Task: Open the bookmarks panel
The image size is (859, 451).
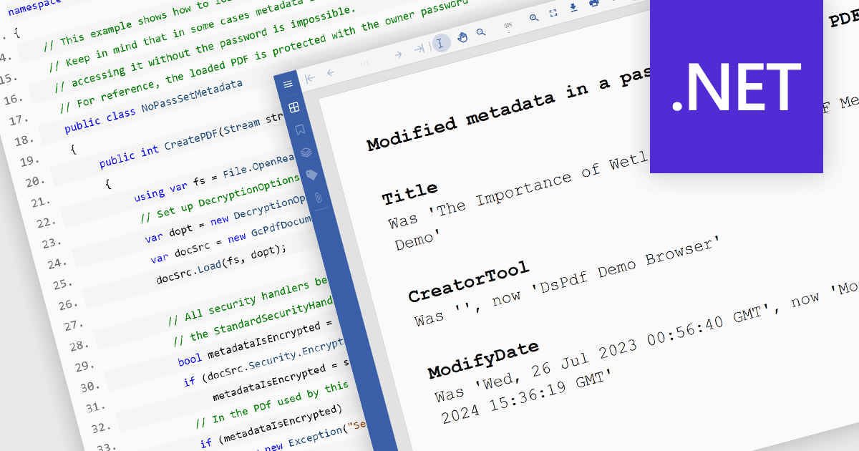Action: tap(300, 131)
